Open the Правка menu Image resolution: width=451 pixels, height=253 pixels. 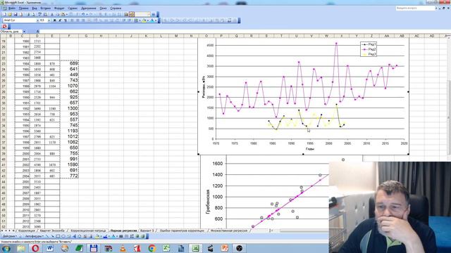tap(23, 8)
